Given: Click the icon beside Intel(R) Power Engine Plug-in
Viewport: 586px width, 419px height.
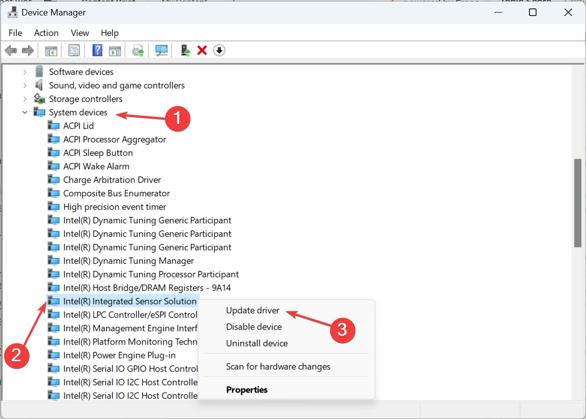Looking at the screenshot, I should pos(53,355).
